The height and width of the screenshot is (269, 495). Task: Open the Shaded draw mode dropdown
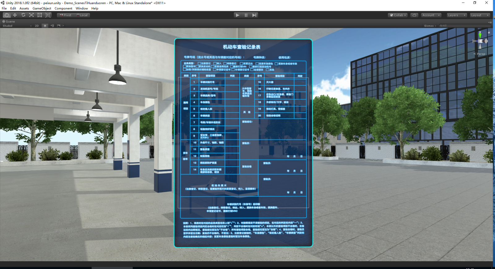pos(17,26)
